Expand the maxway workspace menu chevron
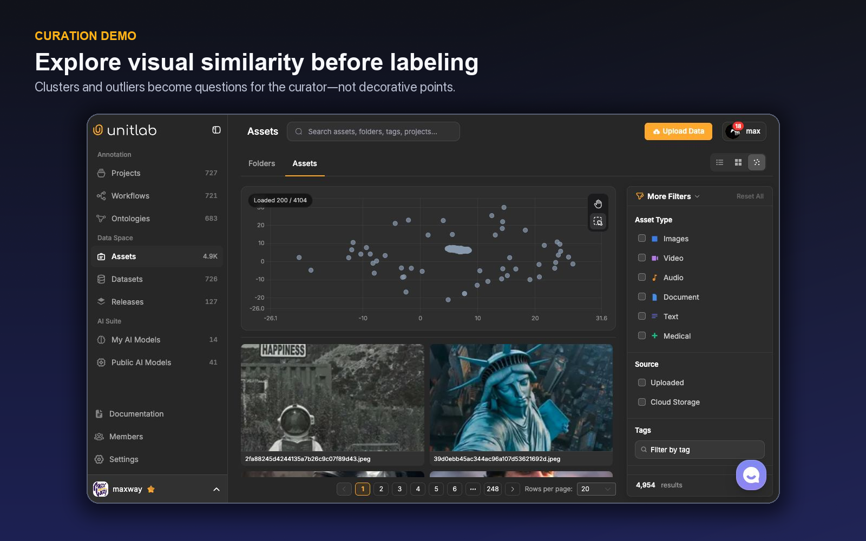Viewport: 866px width, 541px height. coord(216,489)
